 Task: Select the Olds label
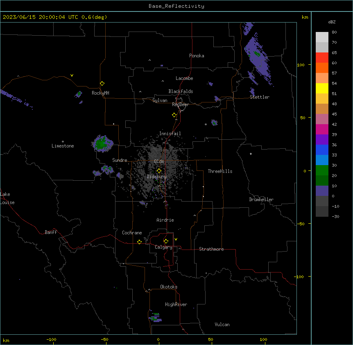[159, 161]
